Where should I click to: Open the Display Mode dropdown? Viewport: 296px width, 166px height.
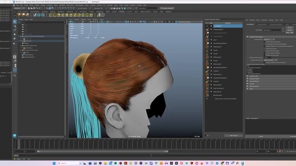tap(269, 39)
